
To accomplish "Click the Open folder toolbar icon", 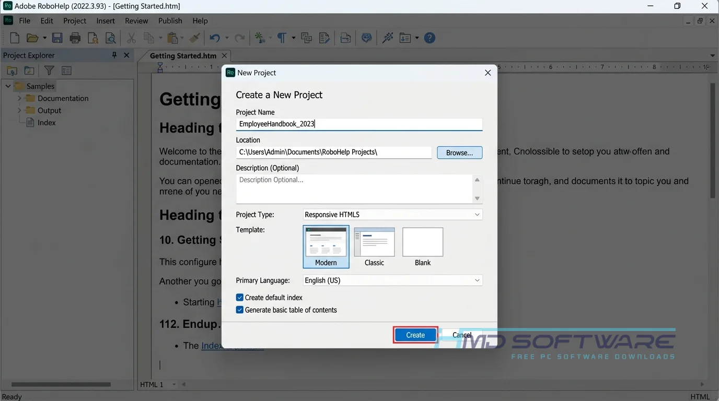I will click(32, 38).
